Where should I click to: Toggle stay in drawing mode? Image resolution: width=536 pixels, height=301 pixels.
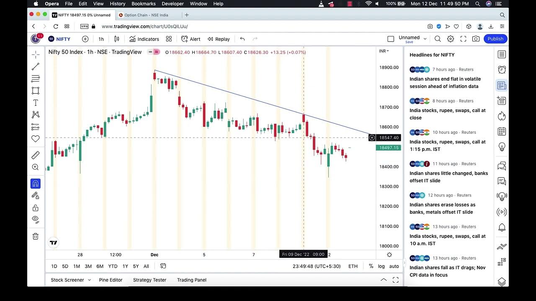pyautogui.click(x=36, y=196)
